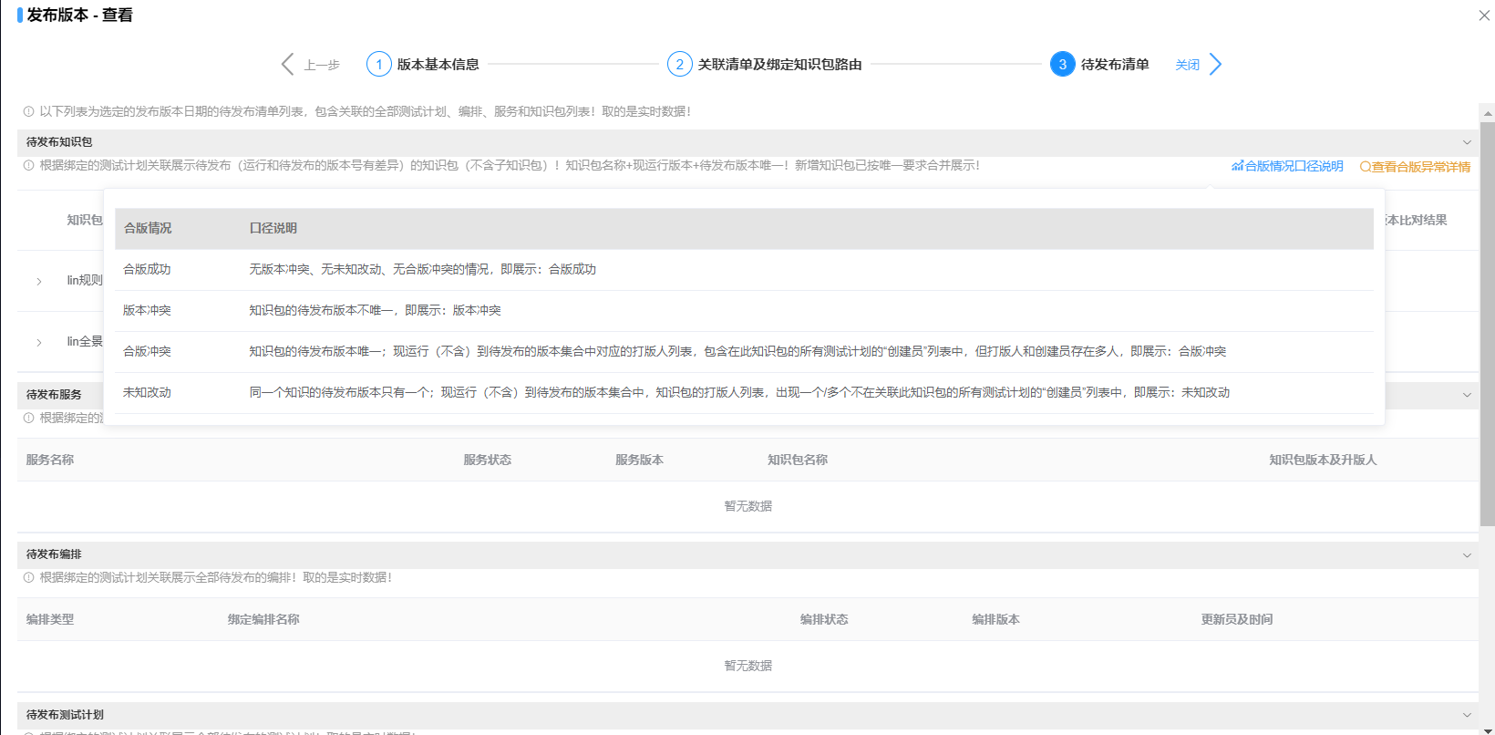Click the left chevron for 上一步

pos(288,64)
